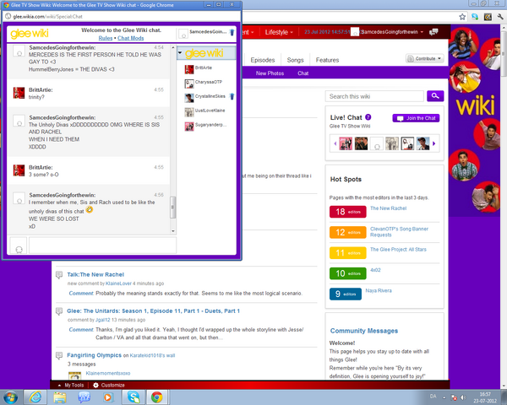Open the Episodes tab
507x405 pixels.
pos(263,60)
